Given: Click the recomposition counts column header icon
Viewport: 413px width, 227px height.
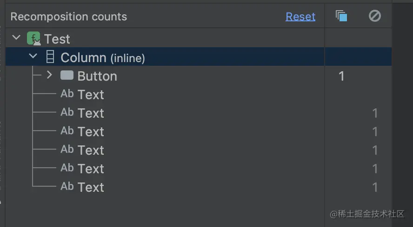Looking at the screenshot, I should click(341, 16).
